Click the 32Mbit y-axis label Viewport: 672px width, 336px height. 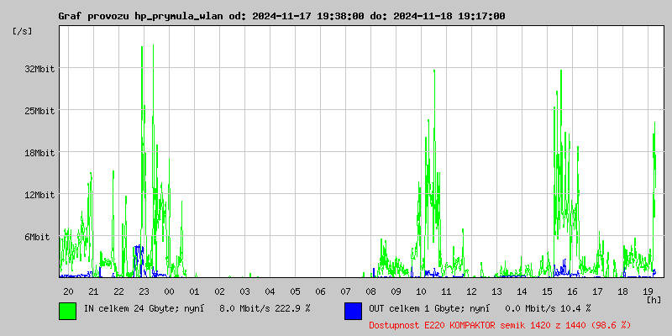click(39, 69)
